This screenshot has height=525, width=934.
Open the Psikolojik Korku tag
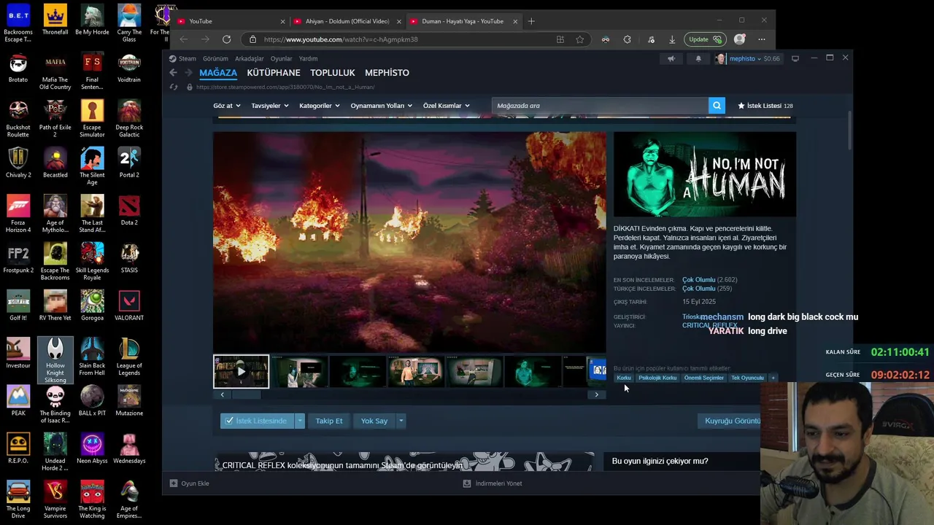[x=657, y=378]
